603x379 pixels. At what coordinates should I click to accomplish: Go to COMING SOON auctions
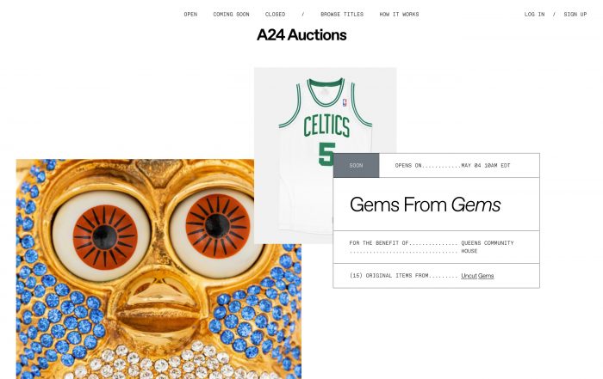click(231, 15)
